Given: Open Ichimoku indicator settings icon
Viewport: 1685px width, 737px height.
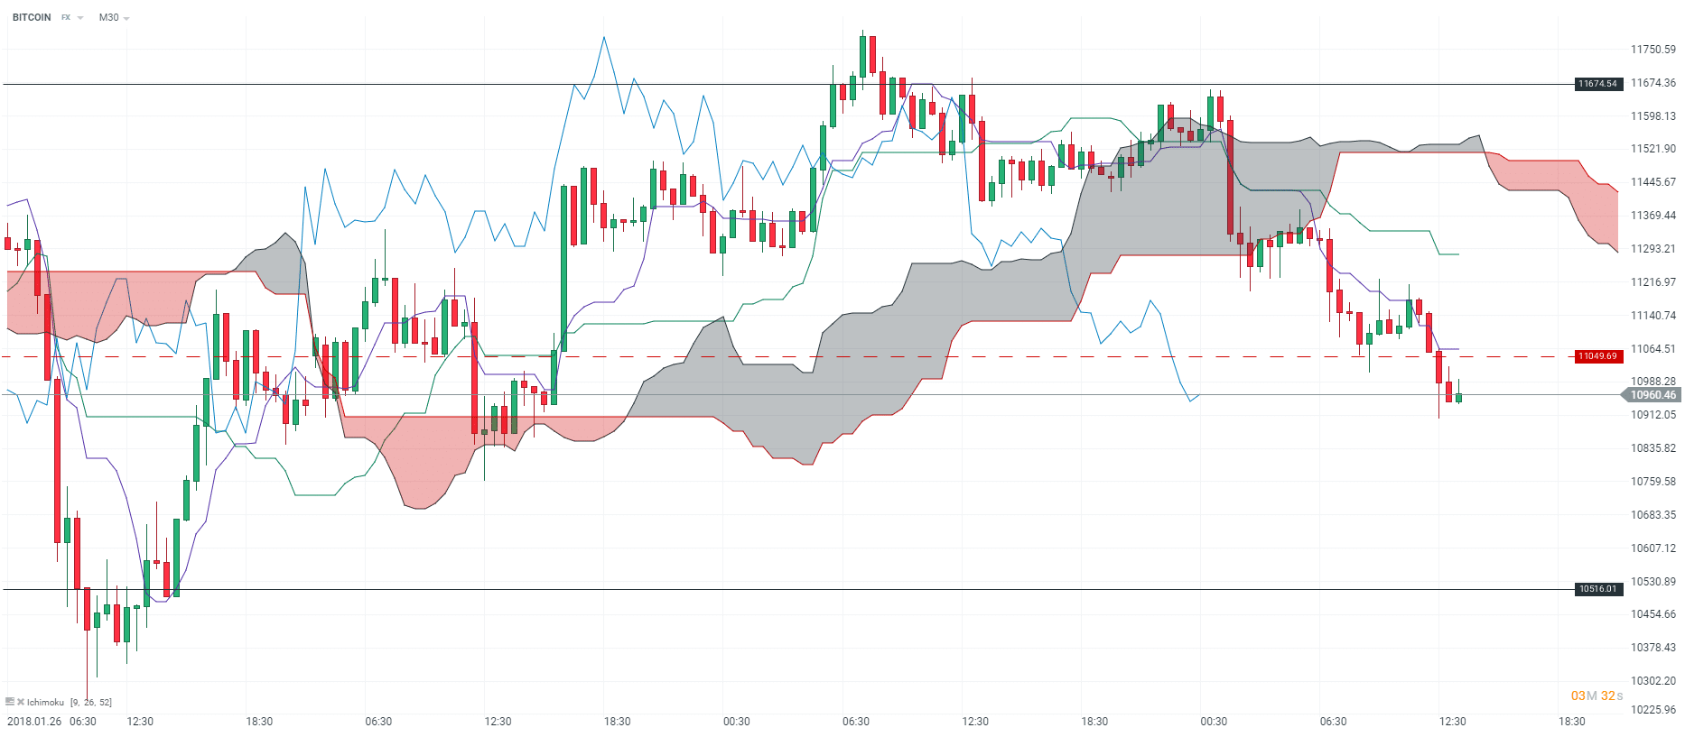Looking at the screenshot, I should (x=10, y=702).
